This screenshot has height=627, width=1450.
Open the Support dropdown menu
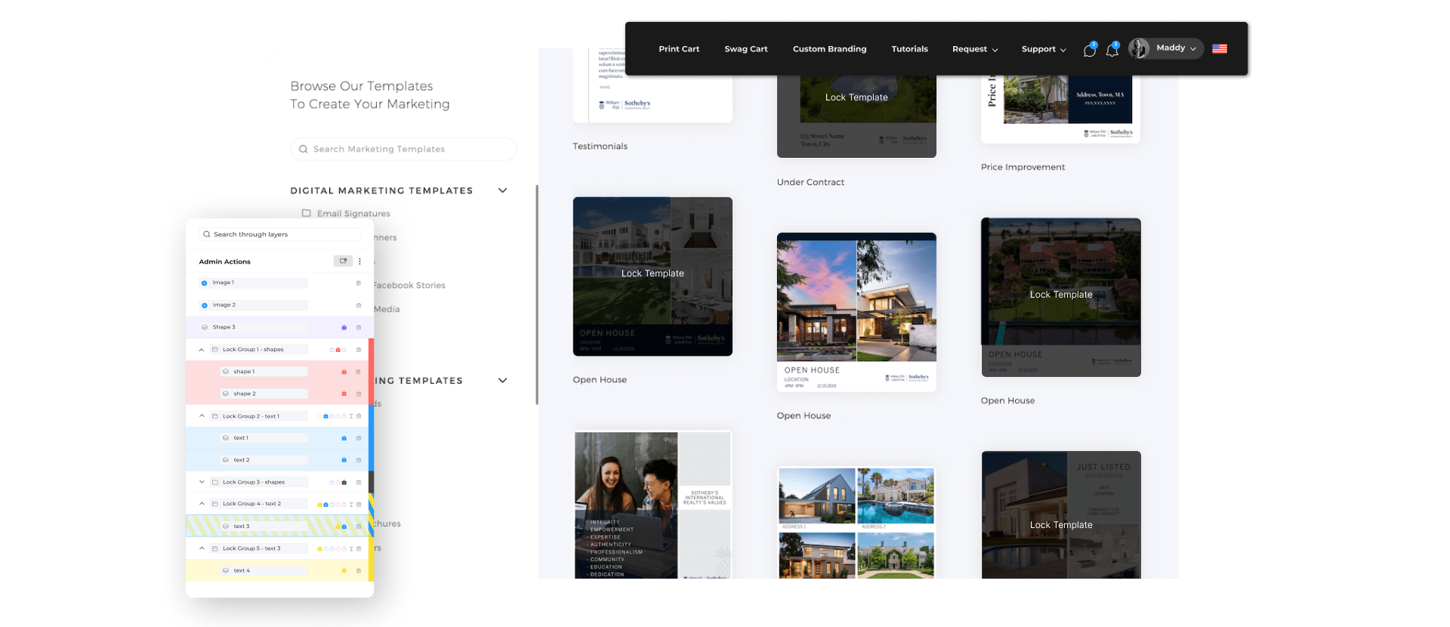click(x=1044, y=49)
